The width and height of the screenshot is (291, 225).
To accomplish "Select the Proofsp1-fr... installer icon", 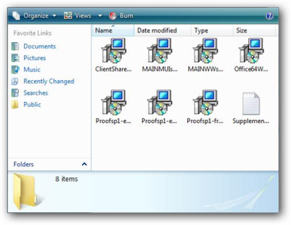I will coord(205,103).
